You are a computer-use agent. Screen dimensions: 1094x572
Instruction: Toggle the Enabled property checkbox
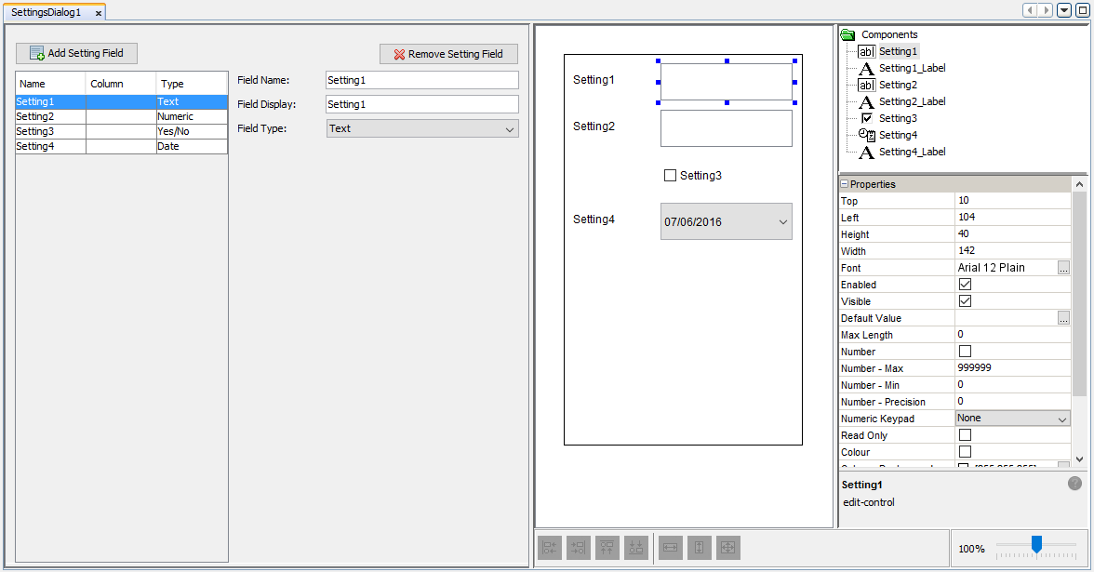point(965,285)
